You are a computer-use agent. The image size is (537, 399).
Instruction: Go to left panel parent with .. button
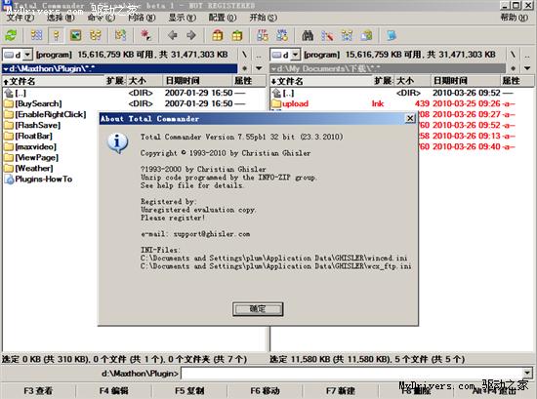coord(260,55)
